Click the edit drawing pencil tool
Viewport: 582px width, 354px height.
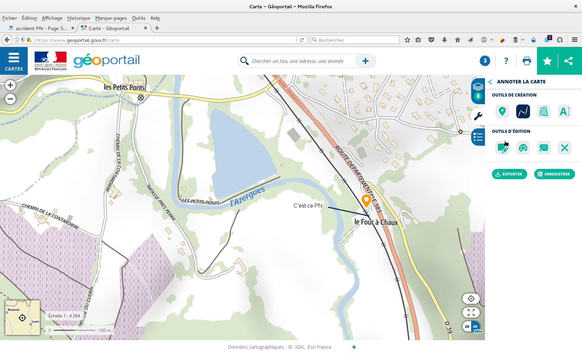(502, 148)
